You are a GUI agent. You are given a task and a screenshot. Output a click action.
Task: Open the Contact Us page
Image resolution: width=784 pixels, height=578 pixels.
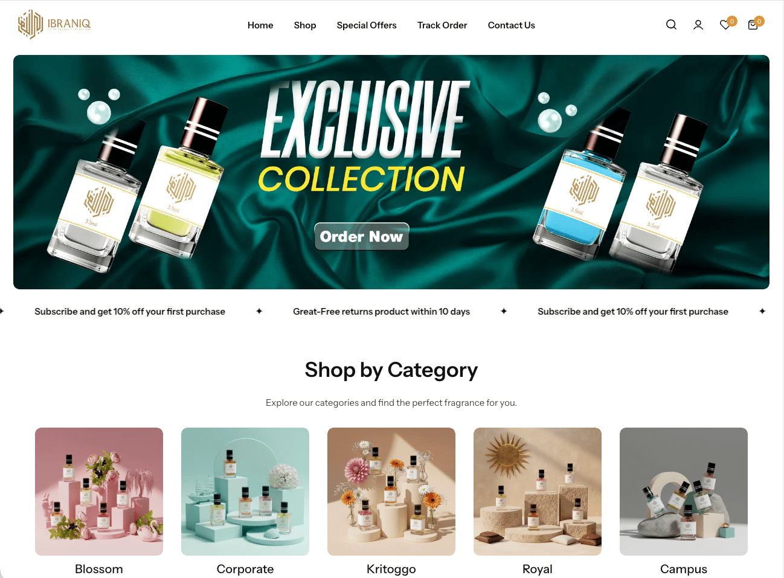(512, 25)
